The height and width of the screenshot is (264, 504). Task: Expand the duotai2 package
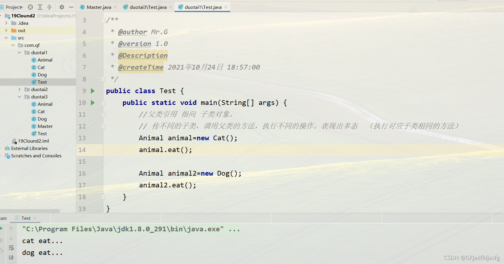[x=19, y=89]
